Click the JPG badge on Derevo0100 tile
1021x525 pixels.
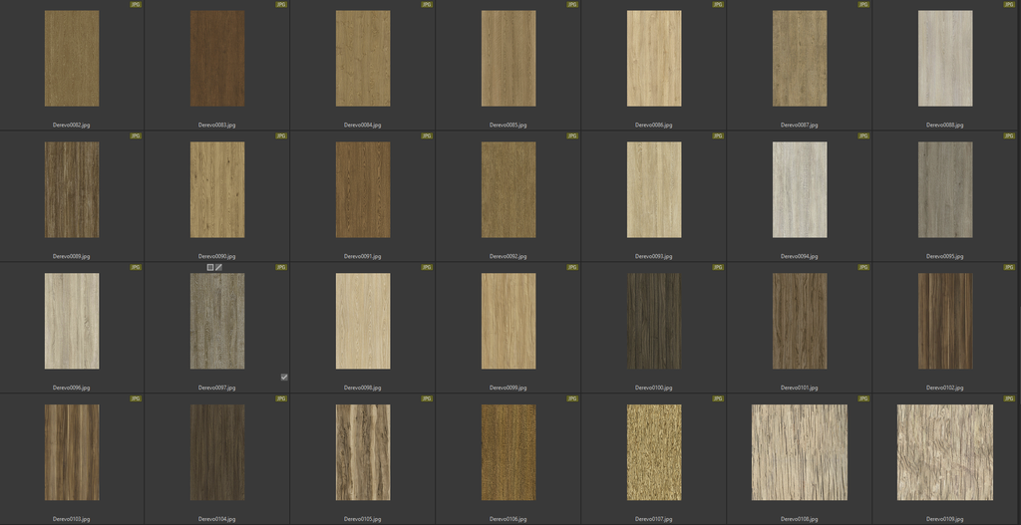coord(718,267)
